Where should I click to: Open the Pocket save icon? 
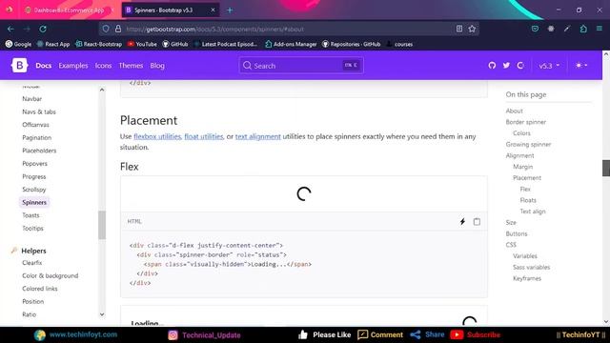(535, 29)
